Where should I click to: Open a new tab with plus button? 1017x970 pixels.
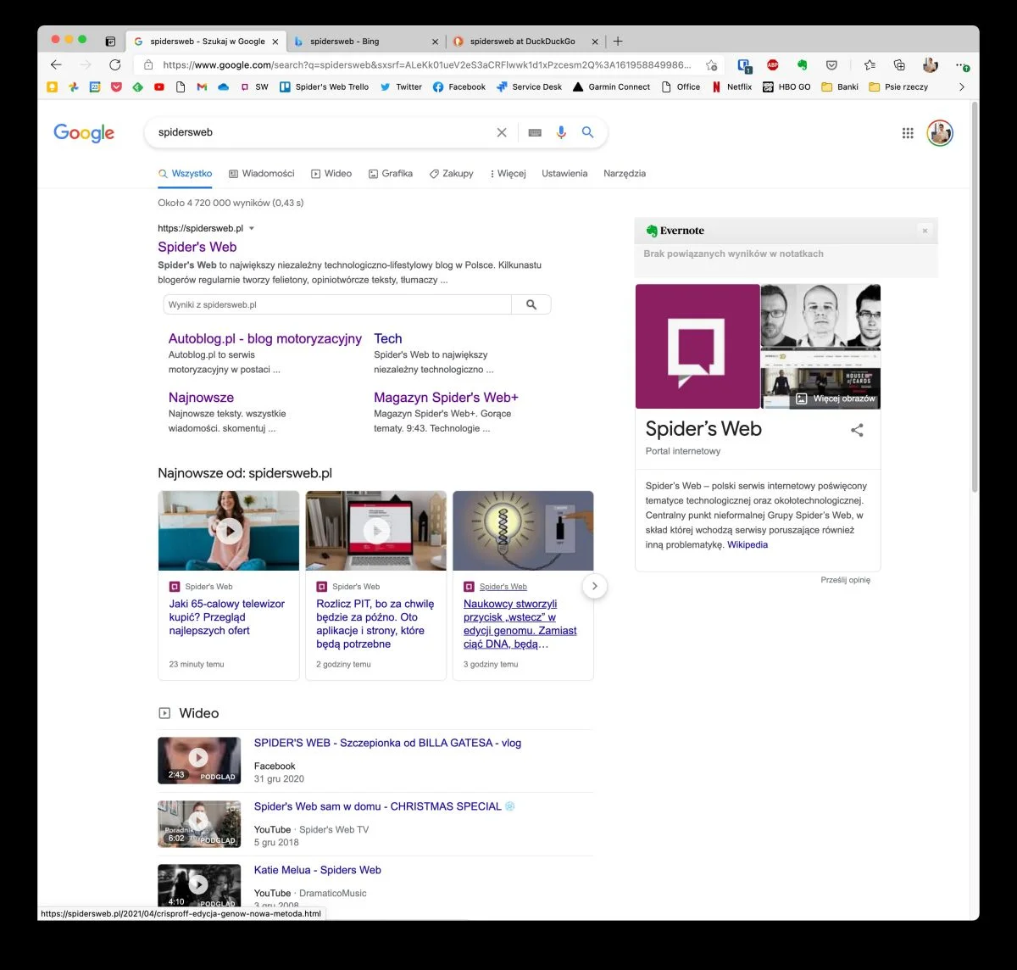click(x=618, y=41)
